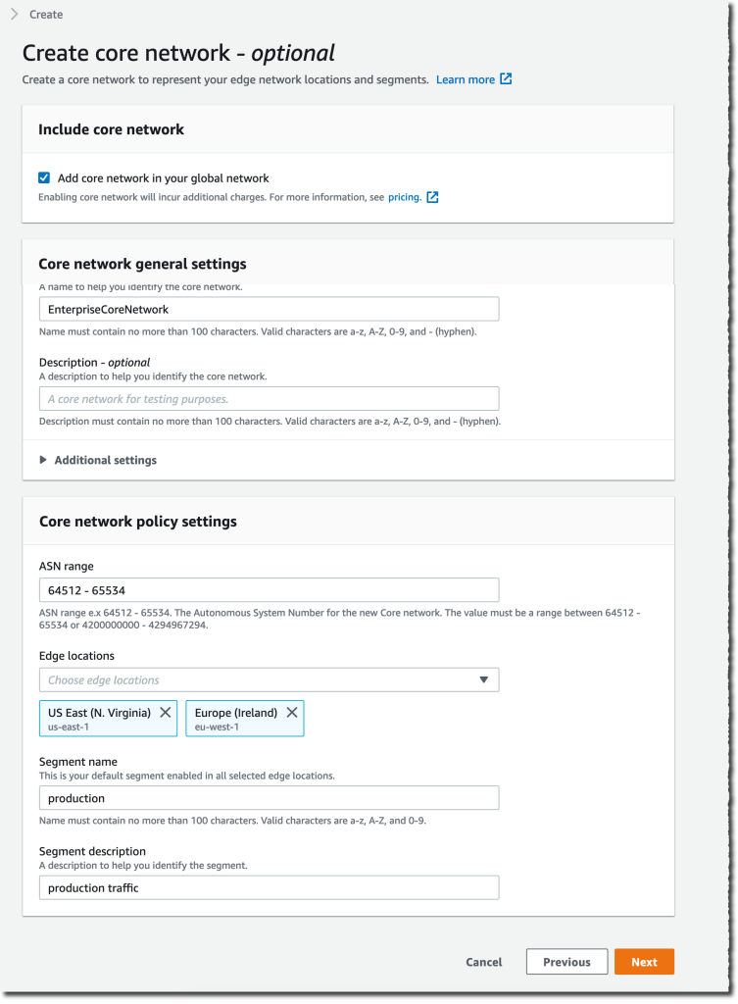This screenshot has height=1004, width=738.
Task: Remove the US East (N. Virginia) edge location
Action: [x=163, y=711]
